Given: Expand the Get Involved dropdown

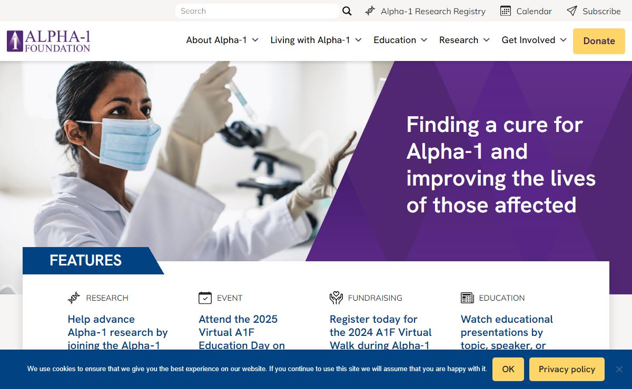Looking at the screenshot, I should (534, 40).
